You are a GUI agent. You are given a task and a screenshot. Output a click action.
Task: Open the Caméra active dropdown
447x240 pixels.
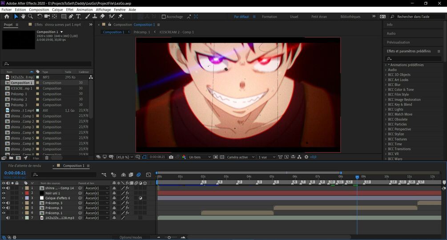(x=240, y=157)
